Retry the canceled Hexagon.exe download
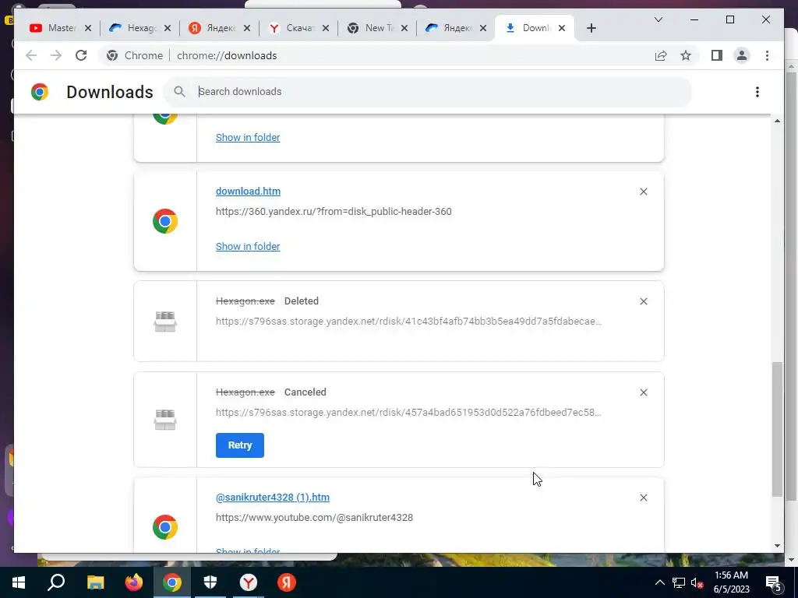 point(240,445)
